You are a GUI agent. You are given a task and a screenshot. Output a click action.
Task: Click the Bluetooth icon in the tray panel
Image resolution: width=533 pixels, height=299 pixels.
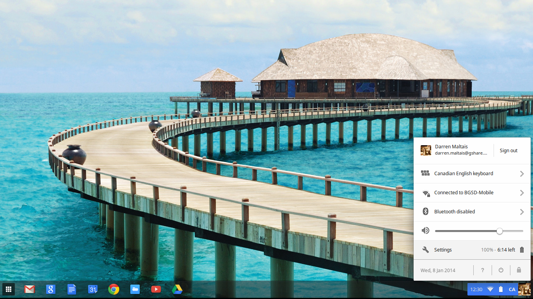426,212
